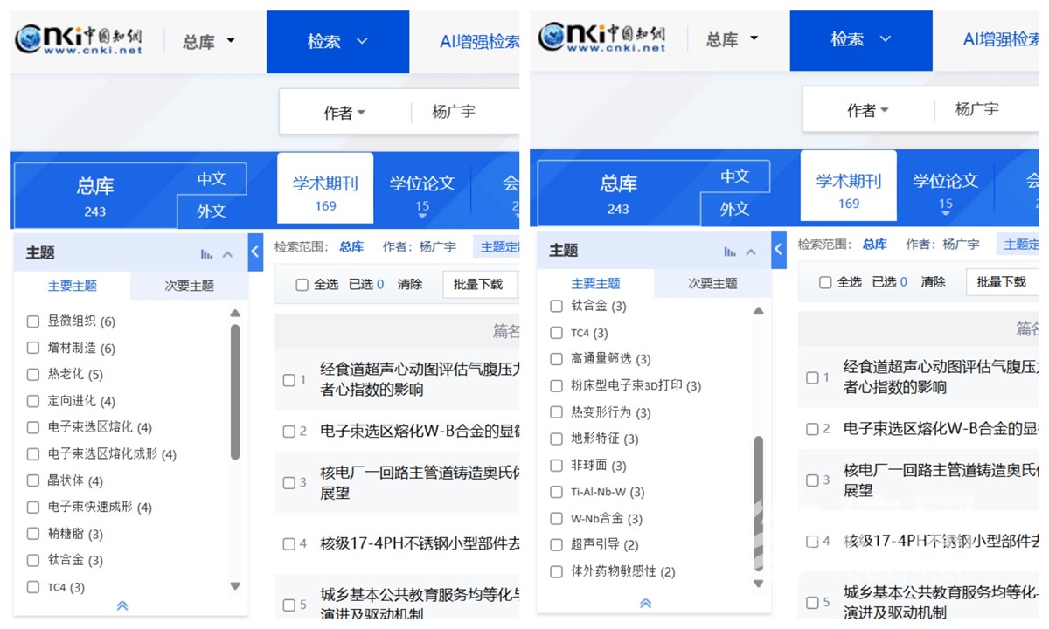Click double-chevron up icon below right topic list
The image size is (1049, 629).
(645, 603)
